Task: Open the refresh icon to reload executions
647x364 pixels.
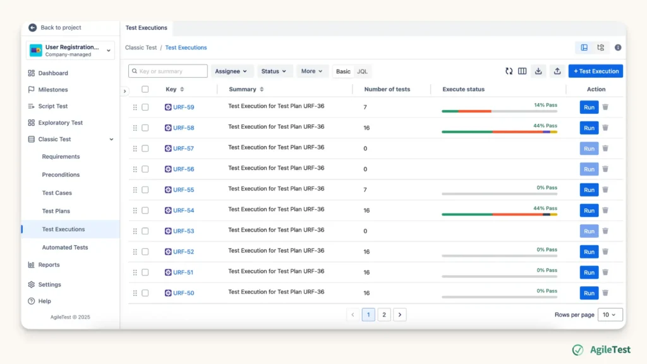Action: [509, 71]
